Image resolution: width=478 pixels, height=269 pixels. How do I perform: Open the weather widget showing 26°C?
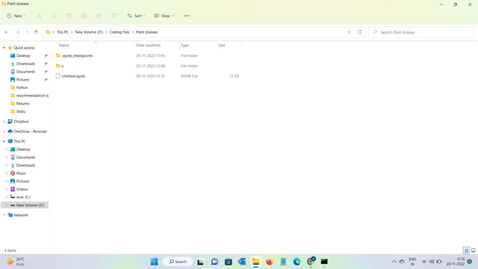click(16, 262)
